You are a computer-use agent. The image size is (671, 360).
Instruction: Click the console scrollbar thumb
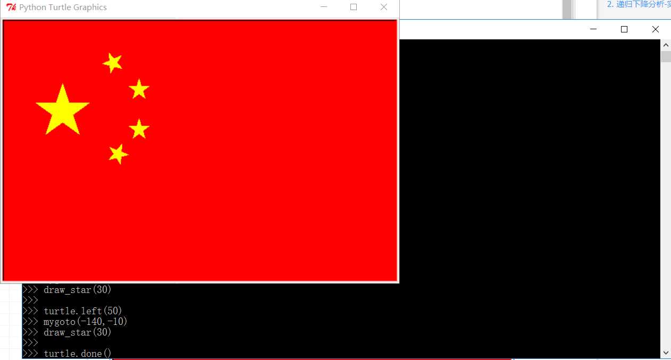[666, 56]
